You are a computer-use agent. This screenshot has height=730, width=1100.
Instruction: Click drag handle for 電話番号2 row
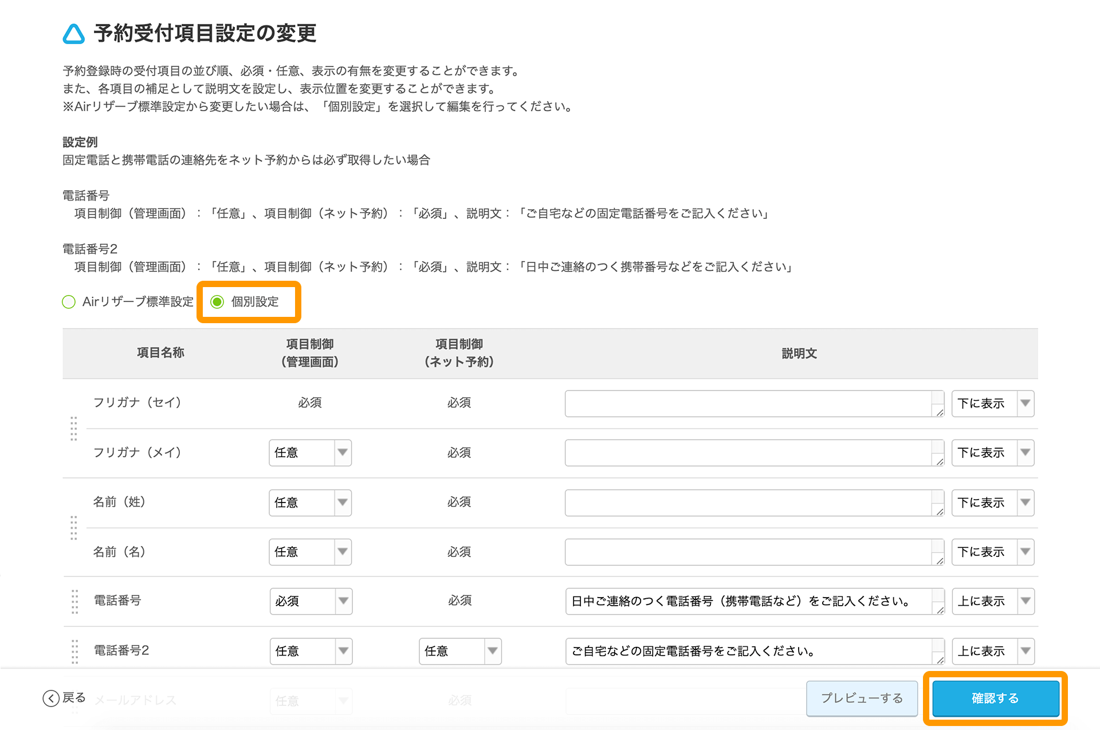74,651
